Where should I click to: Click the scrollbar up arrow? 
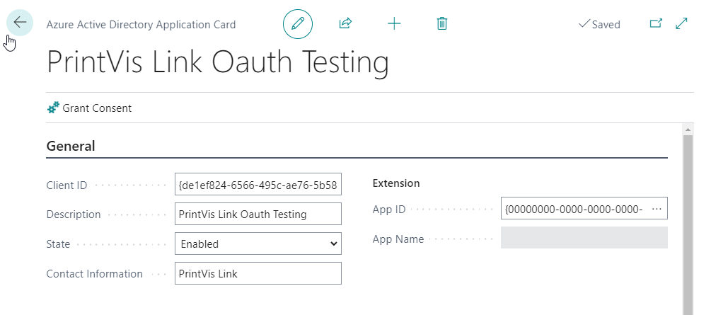[687, 129]
